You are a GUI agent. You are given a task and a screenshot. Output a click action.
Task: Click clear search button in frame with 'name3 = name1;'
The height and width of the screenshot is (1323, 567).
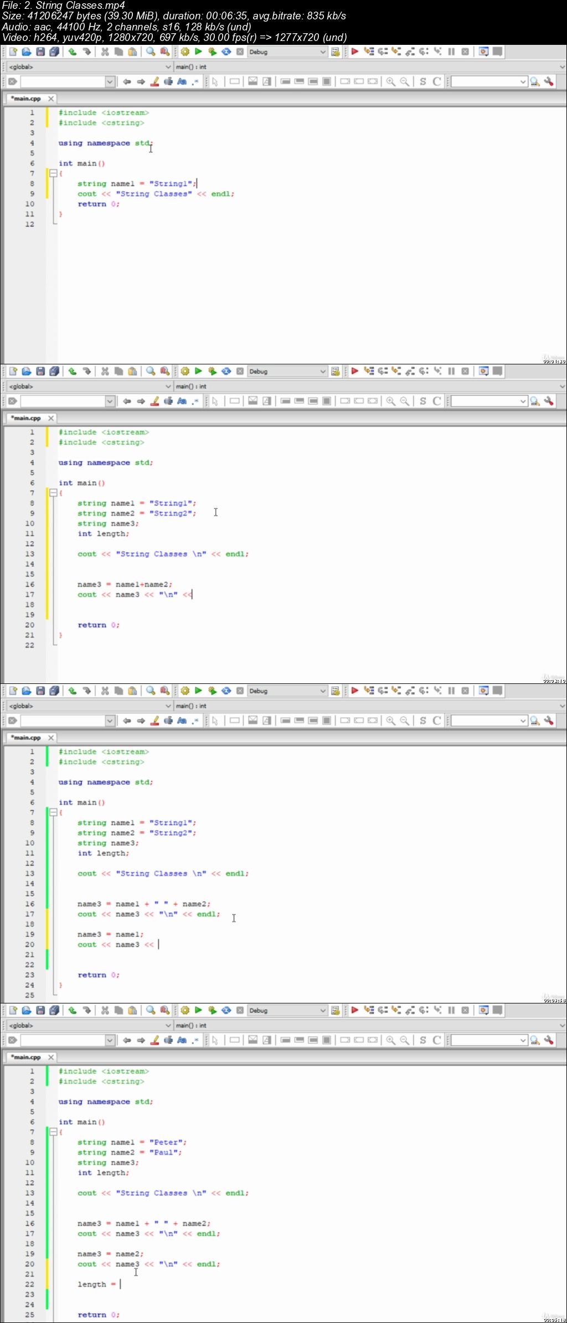click(13, 720)
